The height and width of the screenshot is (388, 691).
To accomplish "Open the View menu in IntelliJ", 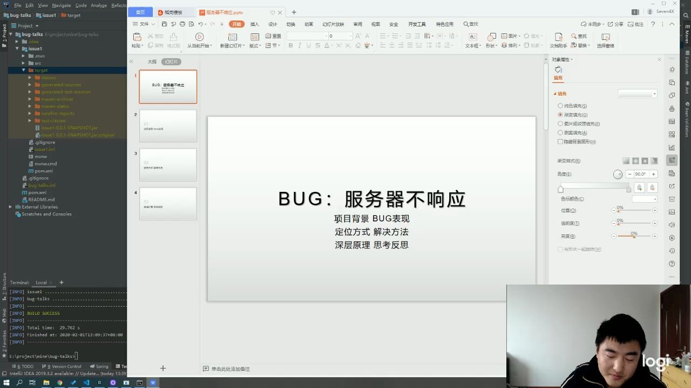I will 43,5.
